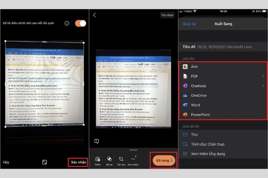Image resolution: width=268 pixels, height=178 pixels.
Task: Click the PowerPoint app icon
Action: pyautogui.click(x=185, y=115)
